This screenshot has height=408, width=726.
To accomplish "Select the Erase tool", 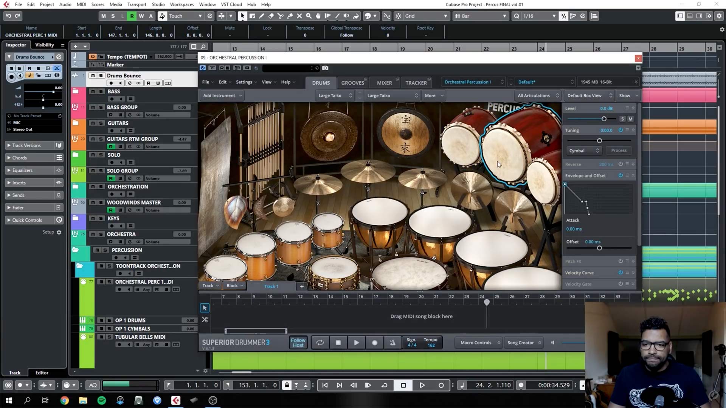I will (271, 16).
